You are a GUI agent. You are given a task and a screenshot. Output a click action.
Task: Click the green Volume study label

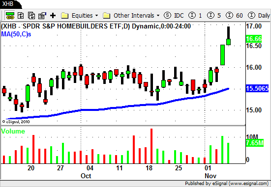click(x=13, y=131)
